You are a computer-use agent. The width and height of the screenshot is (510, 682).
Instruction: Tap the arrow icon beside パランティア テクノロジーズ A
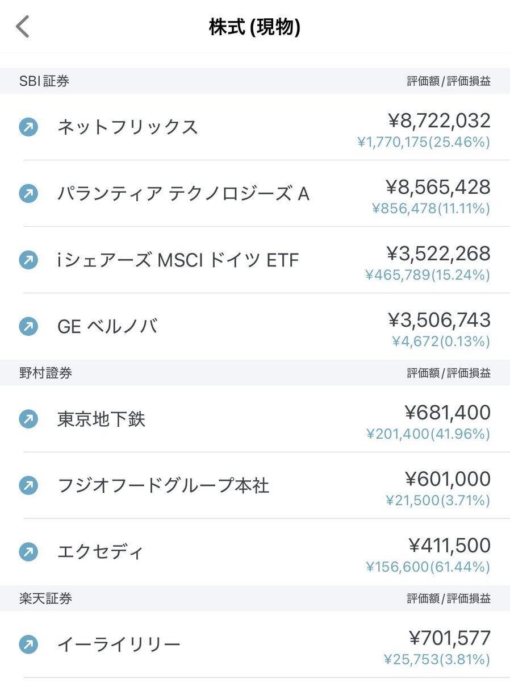(x=28, y=193)
